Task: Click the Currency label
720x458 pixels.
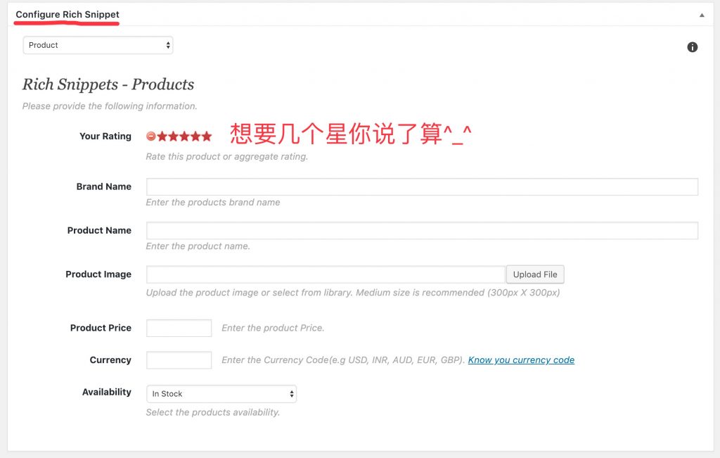Action: point(110,360)
